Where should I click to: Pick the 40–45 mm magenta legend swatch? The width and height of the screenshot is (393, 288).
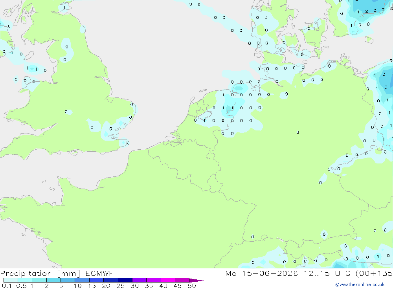[x=168, y=280]
